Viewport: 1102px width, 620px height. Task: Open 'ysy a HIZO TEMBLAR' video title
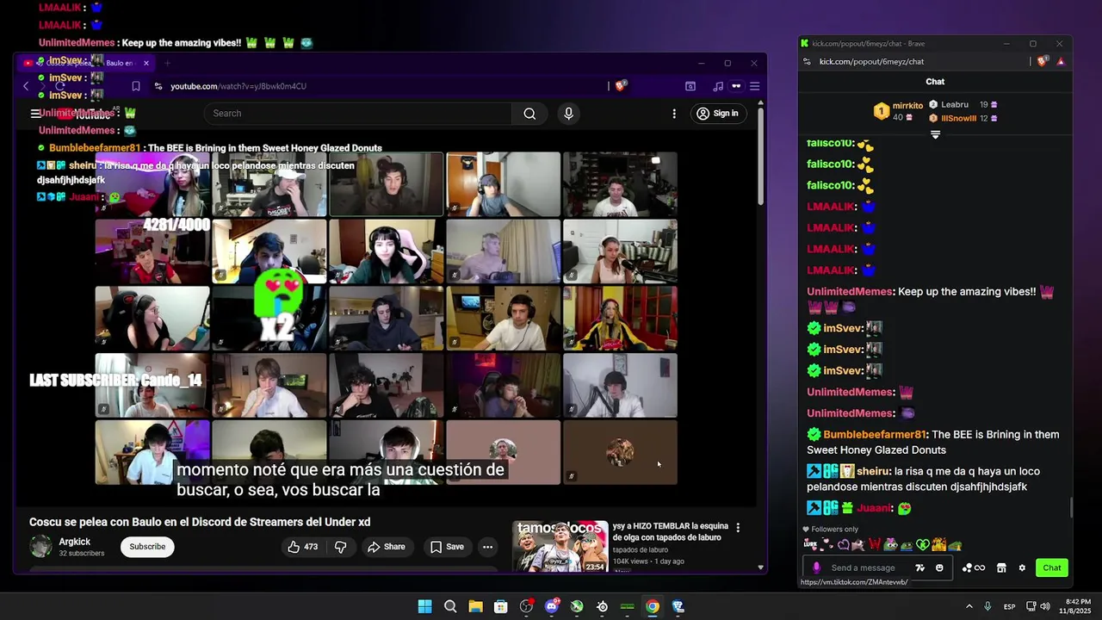click(x=671, y=531)
